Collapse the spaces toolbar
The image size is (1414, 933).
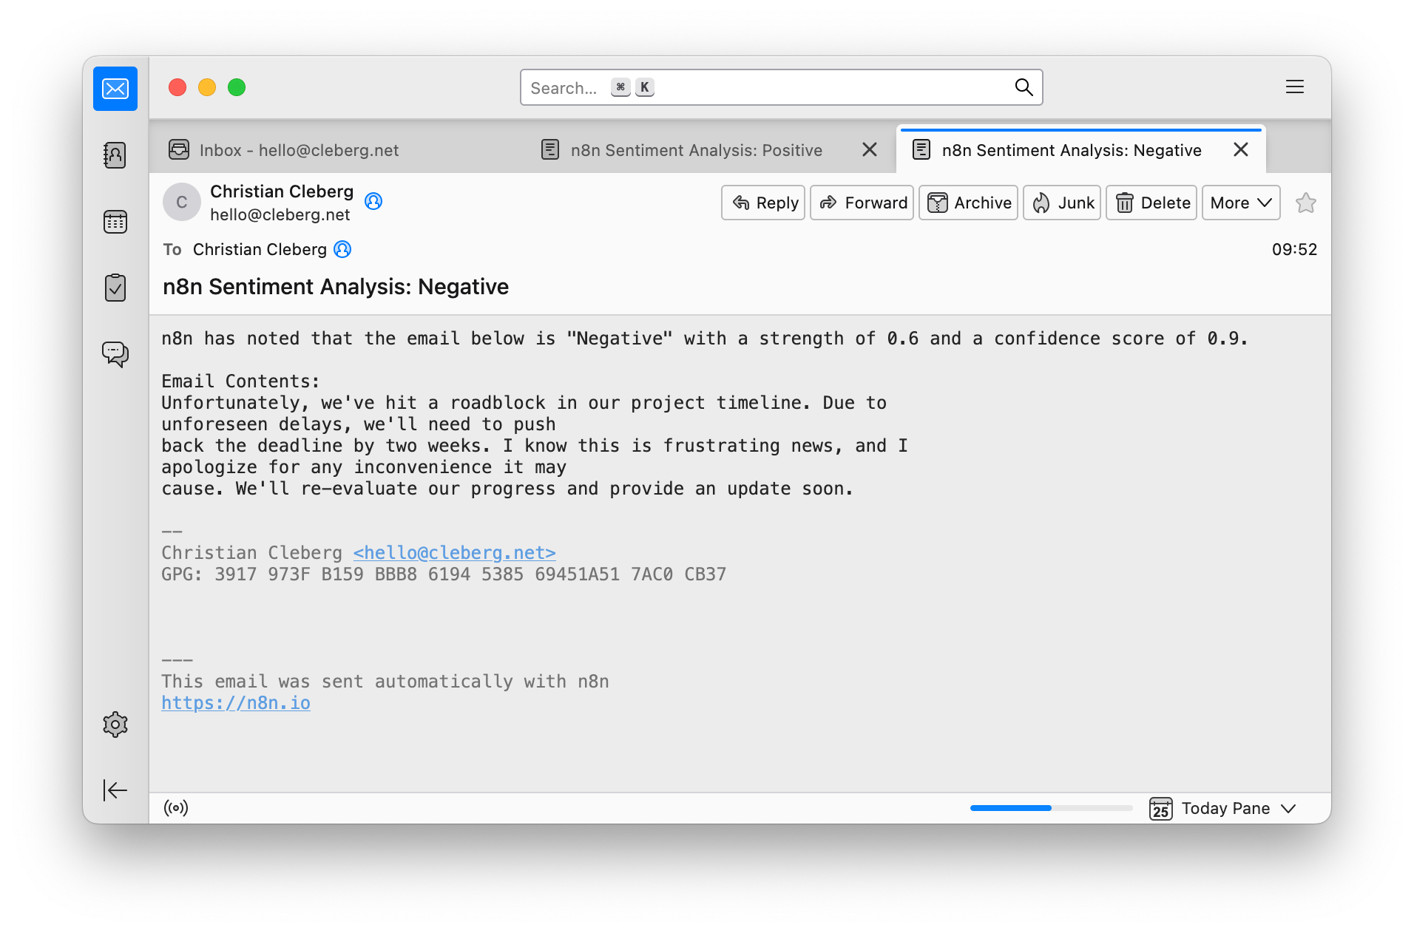coord(115,790)
